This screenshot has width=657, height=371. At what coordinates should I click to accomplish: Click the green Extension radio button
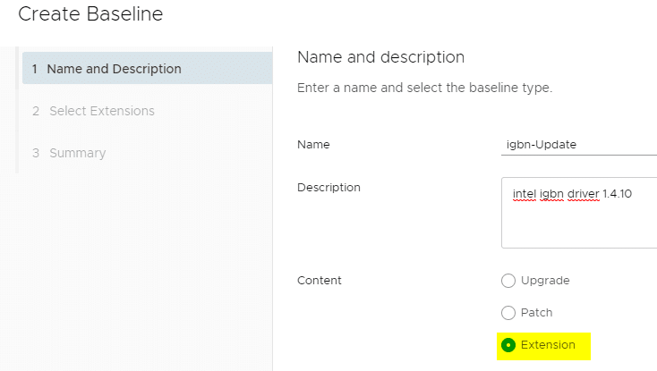pyautogui.click(x=508, y=345)
